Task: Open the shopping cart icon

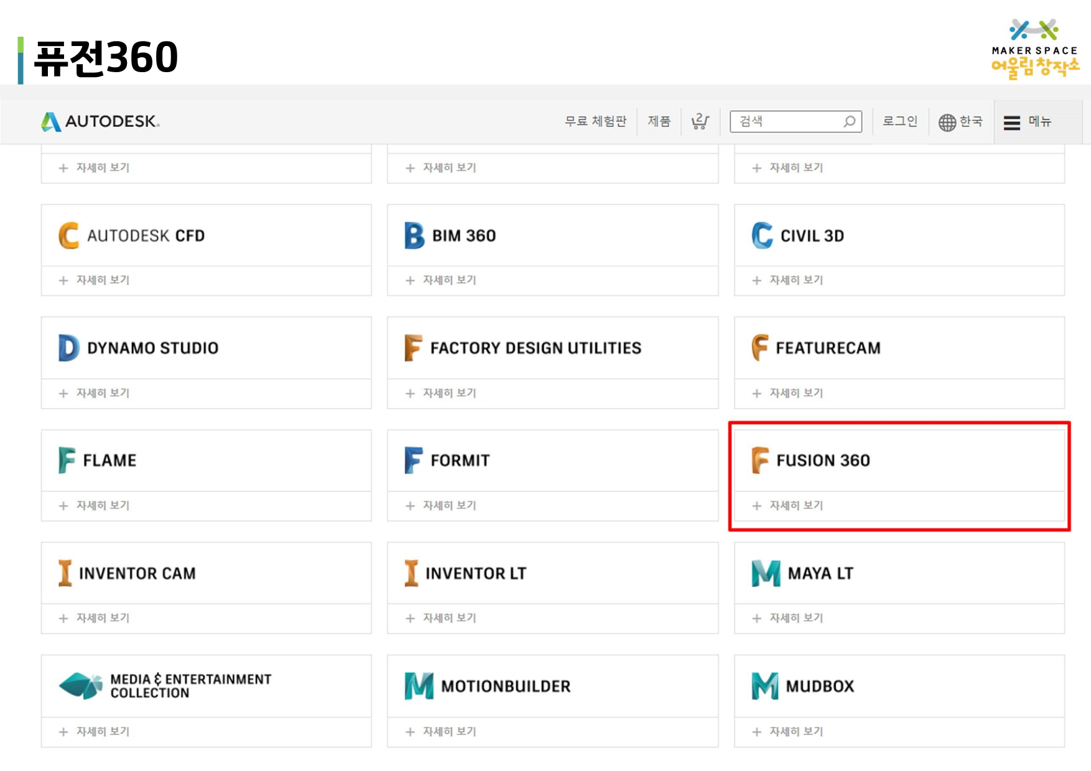Action: point(700,121)
